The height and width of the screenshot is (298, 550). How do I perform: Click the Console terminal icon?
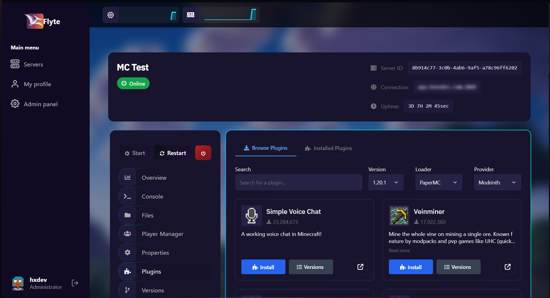pos(128,197)
